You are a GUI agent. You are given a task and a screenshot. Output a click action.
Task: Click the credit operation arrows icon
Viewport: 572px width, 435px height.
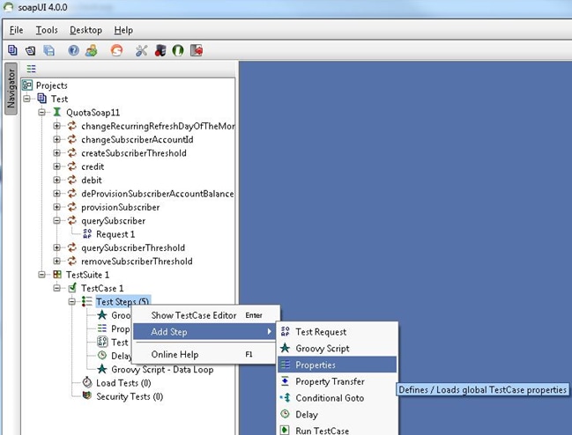[72, 166]
